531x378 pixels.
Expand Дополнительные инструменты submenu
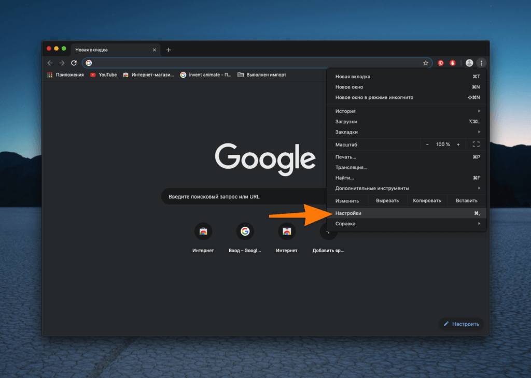407,188
